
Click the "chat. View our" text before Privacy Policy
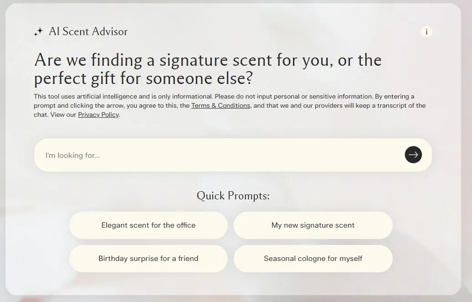55,115
